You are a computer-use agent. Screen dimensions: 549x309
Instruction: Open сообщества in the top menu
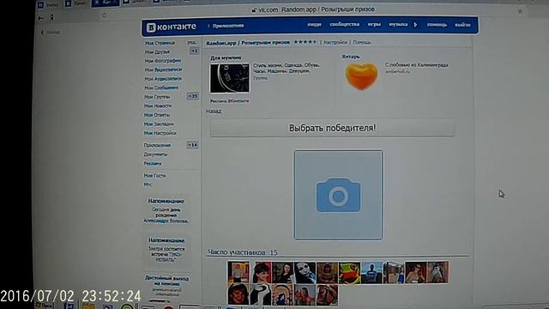[345, 25]
